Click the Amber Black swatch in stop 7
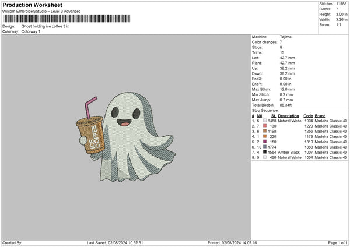This screenshot has width=350, height=247. coord(265,152)
